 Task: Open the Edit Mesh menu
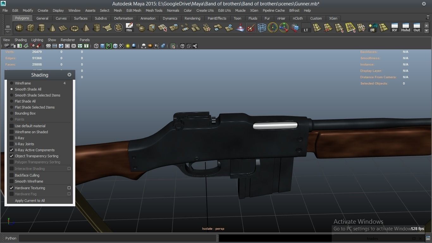coord(134,10)
